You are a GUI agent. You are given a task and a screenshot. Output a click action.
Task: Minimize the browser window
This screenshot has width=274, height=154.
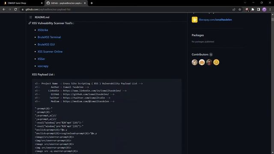(253, 3)
